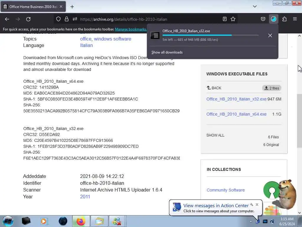Screen dimensions: 302x227
Task: Show hidden tray icons arrow
Action: click(x=251, y=222)
